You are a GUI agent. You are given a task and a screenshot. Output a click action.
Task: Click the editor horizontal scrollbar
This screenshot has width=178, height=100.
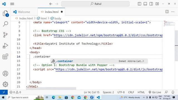(51, 88)
